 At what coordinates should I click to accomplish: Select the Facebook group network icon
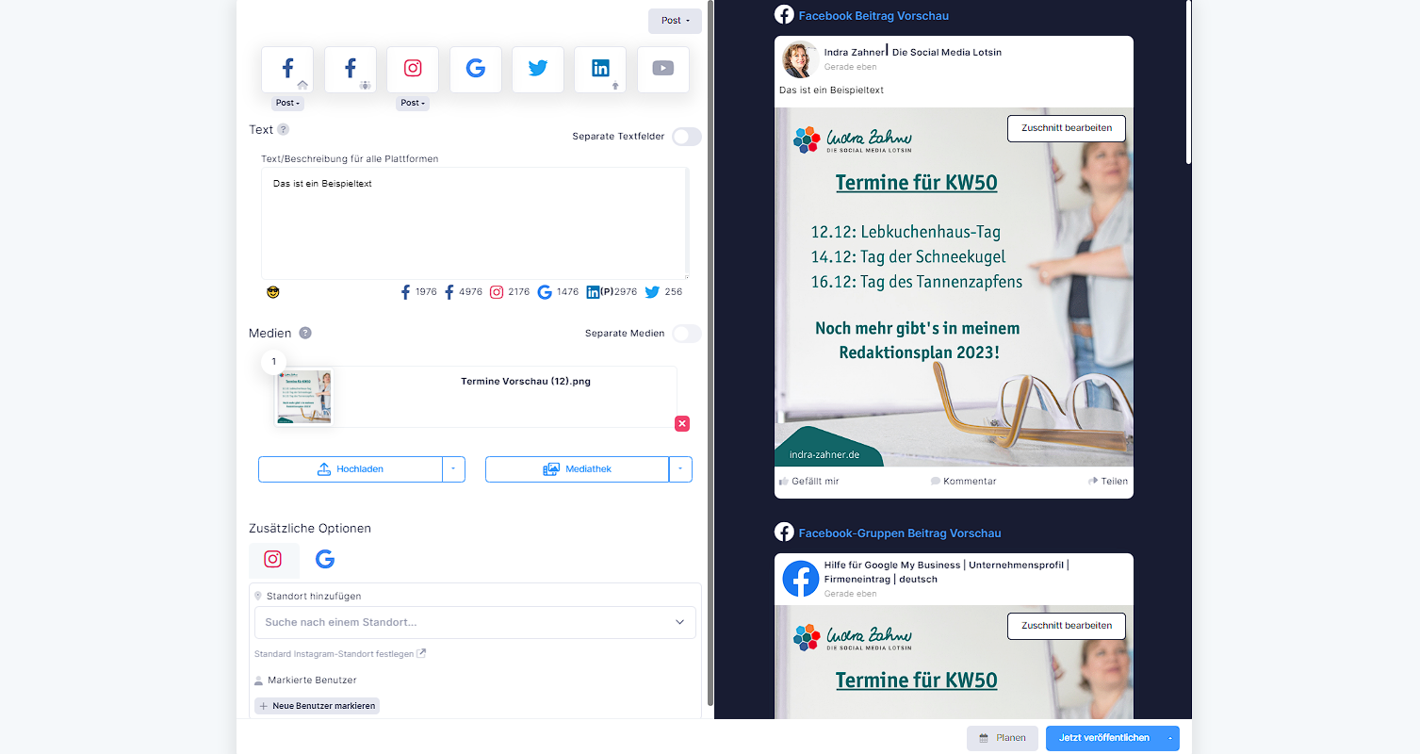click(x=350, y=70)
